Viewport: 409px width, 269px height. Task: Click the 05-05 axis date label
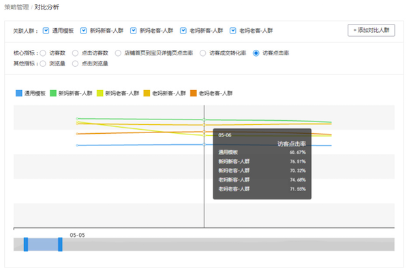tap(77, 235)
